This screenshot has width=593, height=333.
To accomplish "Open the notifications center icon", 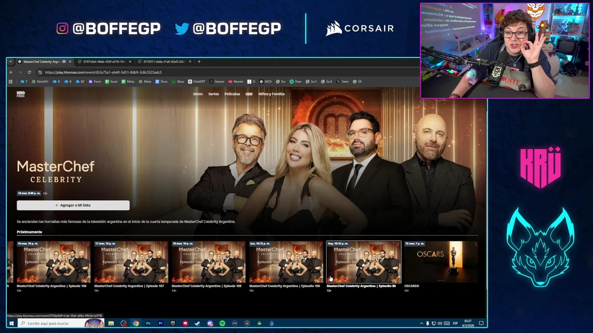I will 481,323.
